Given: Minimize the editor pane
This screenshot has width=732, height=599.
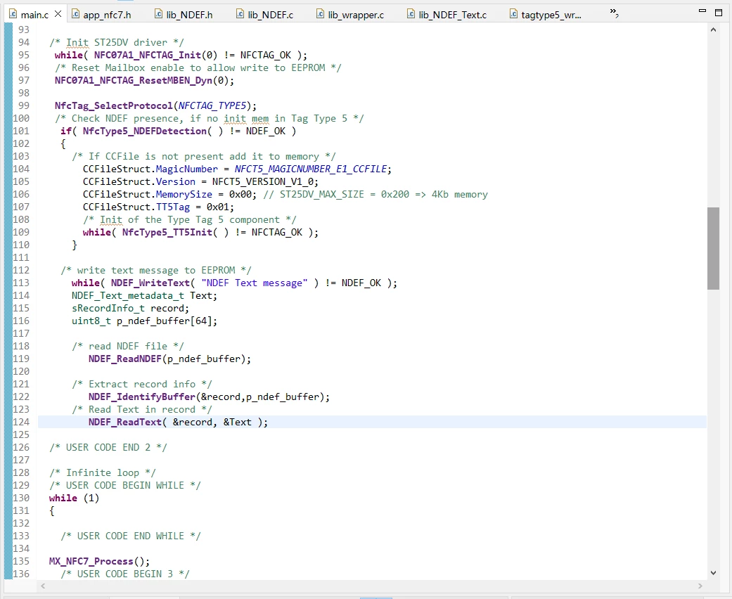Looking at the screenshot, I should coord(702,11).
